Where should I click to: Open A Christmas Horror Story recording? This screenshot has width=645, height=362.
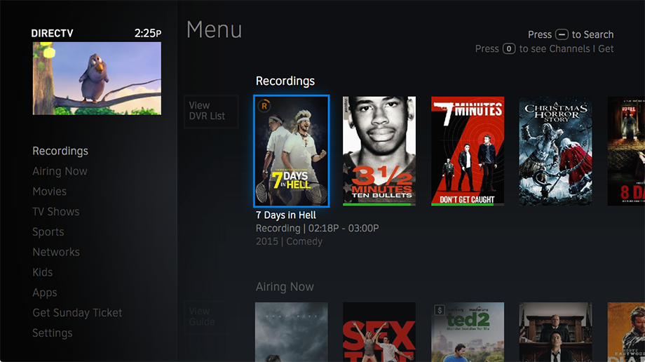(x=555, y=151)
